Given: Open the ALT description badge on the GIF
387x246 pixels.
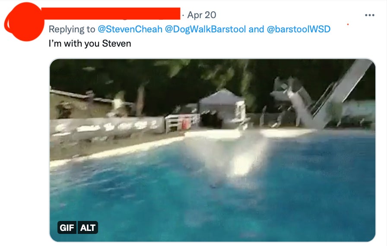Looking at the screenshot, I should coord(88,227).
